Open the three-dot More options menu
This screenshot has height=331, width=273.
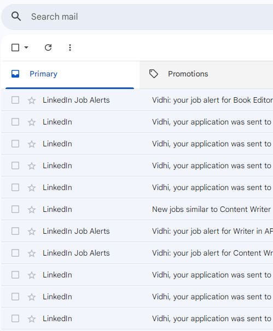click(70, 48)
